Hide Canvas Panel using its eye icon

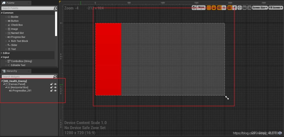pos(55,84)
